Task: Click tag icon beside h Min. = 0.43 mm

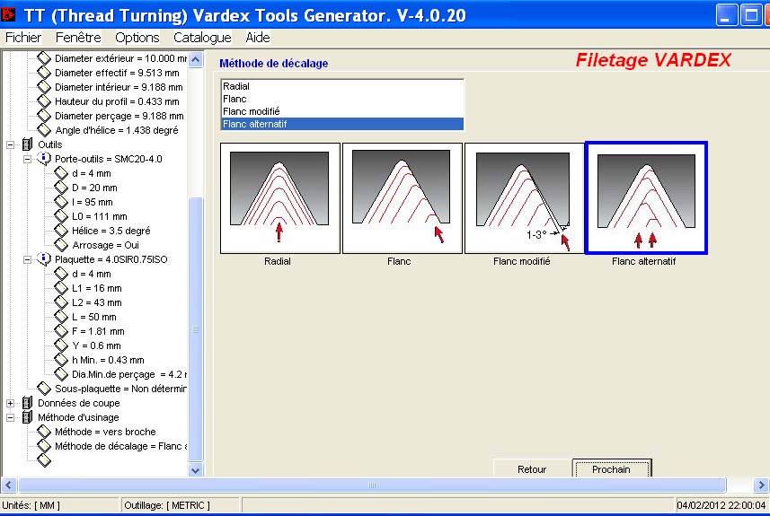Action: (61, 359)
